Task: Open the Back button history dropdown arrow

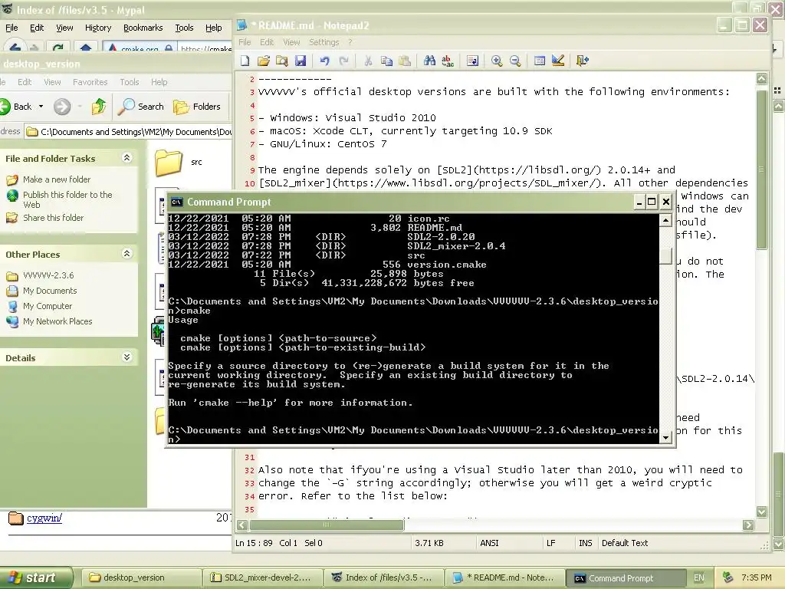Action: 41,106
